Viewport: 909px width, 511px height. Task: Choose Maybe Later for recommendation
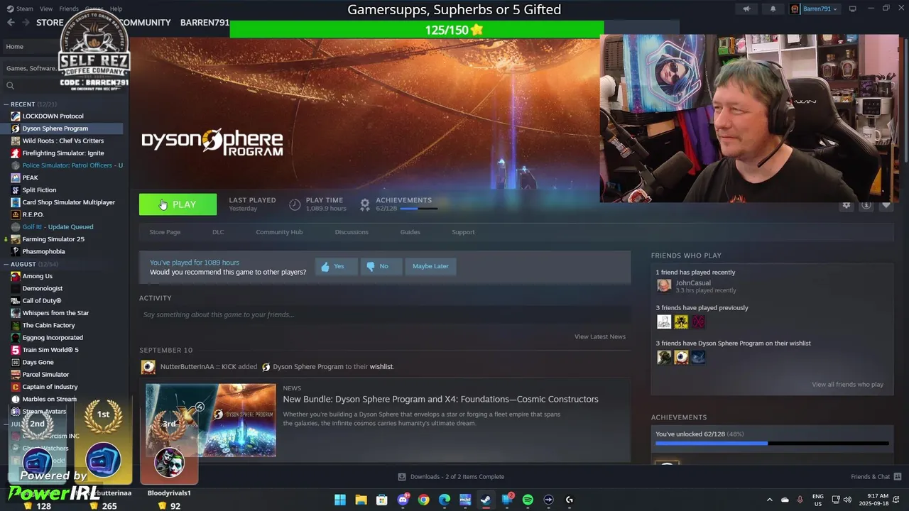pos(430,266)
